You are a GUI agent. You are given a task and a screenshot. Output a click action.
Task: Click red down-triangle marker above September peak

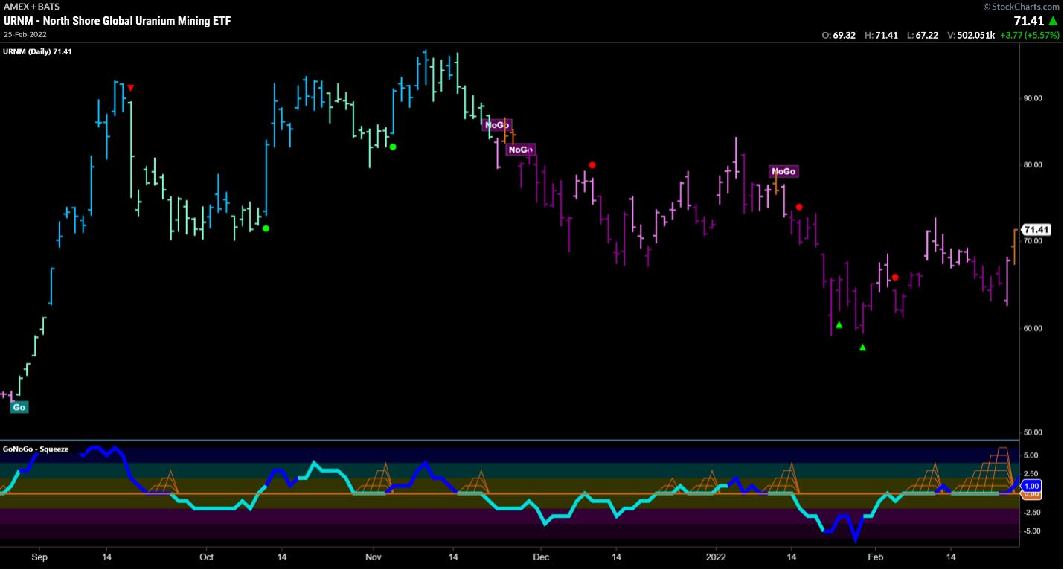coord(131,88)
